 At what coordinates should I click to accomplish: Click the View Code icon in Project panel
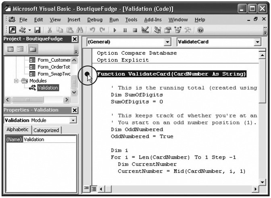(10, 49)
